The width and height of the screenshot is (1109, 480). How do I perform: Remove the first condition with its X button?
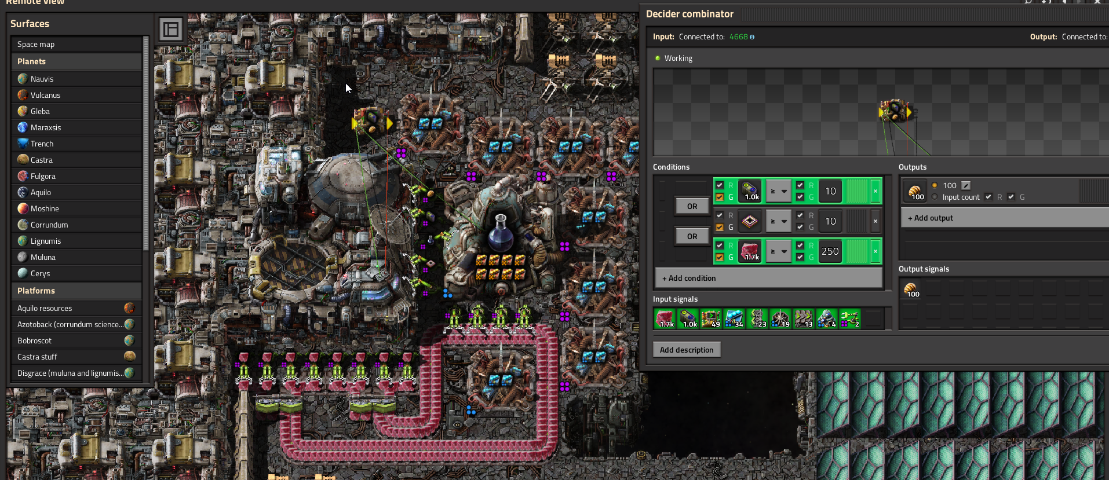click(x=875, y=191)
